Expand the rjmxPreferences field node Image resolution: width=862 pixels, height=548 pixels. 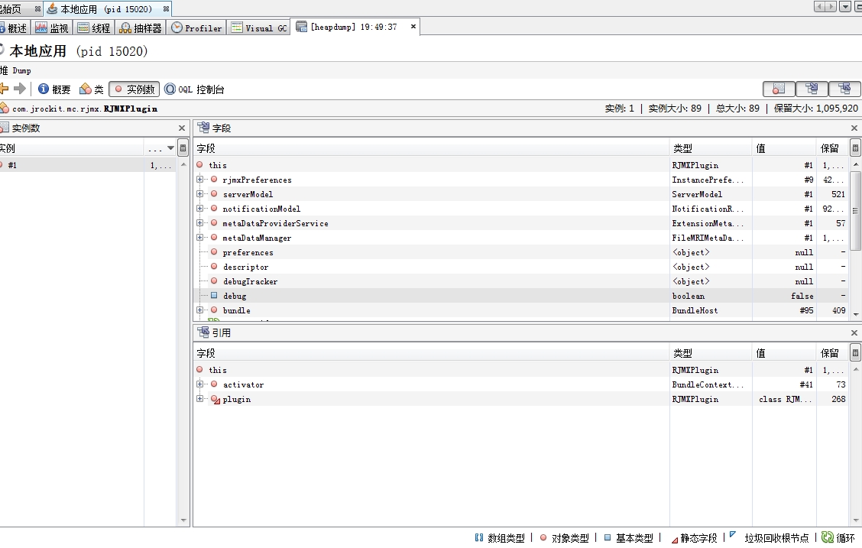(x=199, y=179)
